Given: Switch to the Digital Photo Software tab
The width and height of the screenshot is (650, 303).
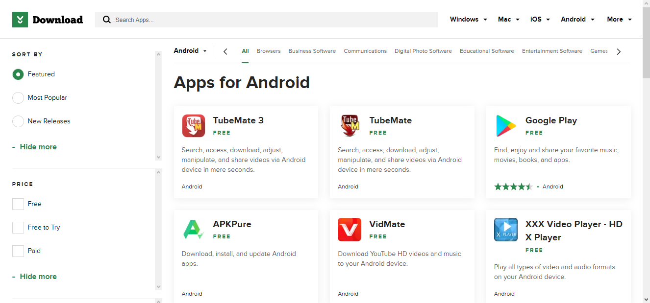Looking at the screenshot, I should pos(423,51).
